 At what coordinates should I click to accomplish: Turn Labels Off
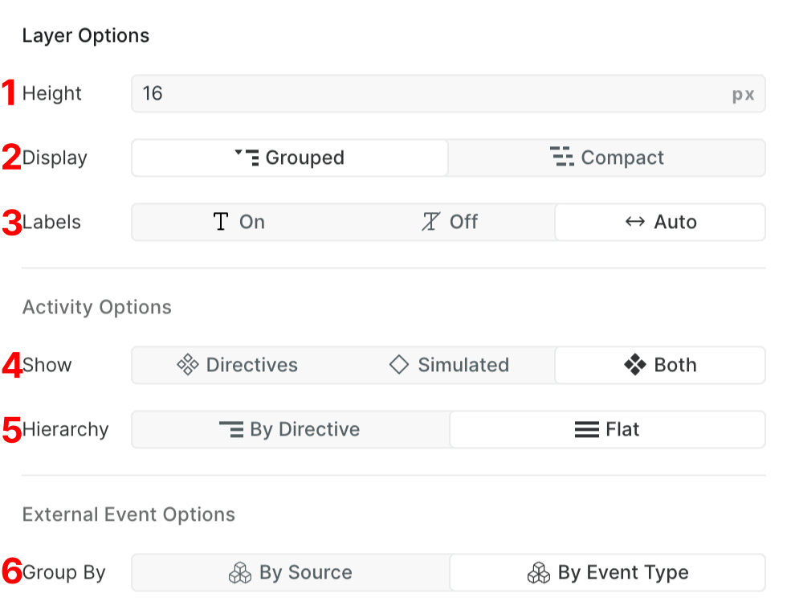coord(450,222)
